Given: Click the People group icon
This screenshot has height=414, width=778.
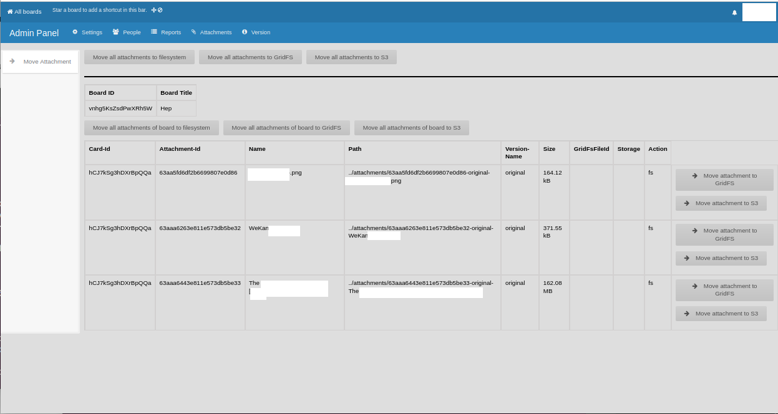Looking at the screenshot, I should coord(116,32).
